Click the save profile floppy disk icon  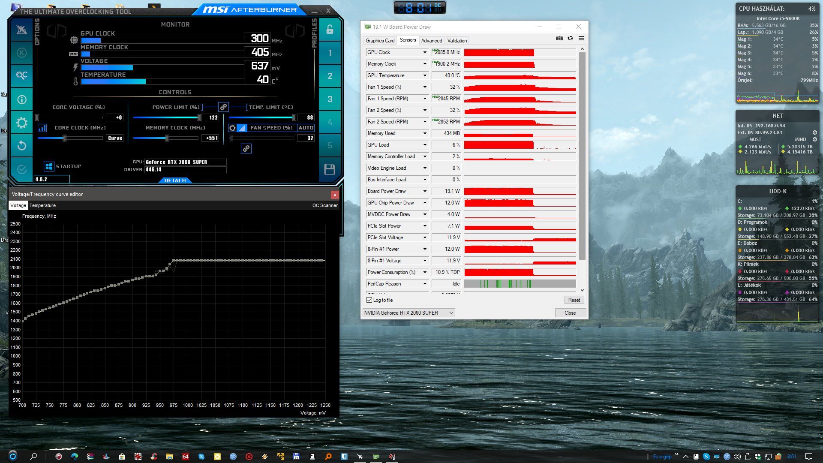pyautogui.click(x=330, y=169)
